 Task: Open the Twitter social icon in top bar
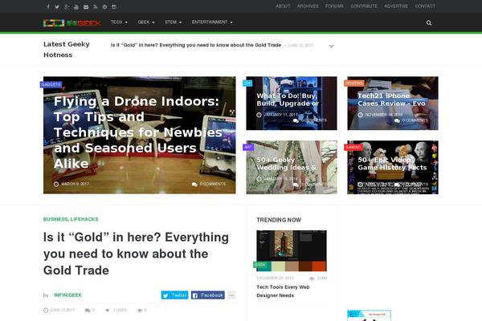57,6
